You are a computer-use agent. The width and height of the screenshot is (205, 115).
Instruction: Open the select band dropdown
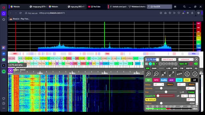point(169,59)
